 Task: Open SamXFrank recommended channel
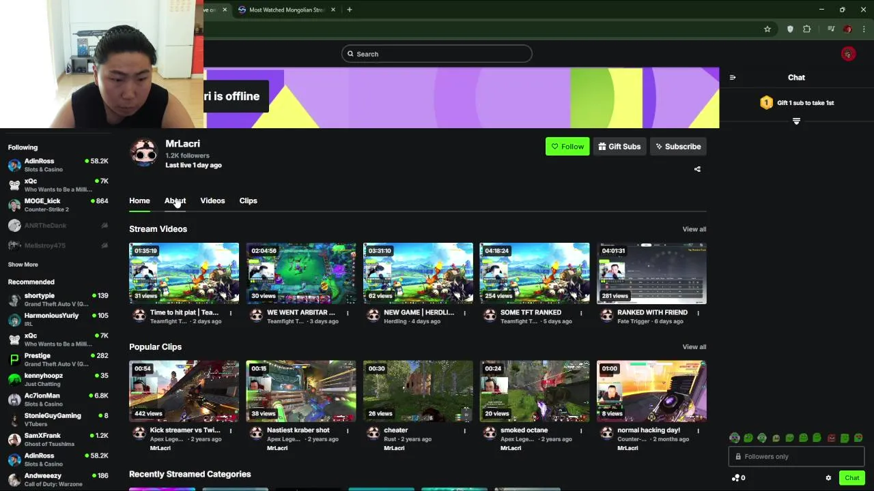point(58,439)
